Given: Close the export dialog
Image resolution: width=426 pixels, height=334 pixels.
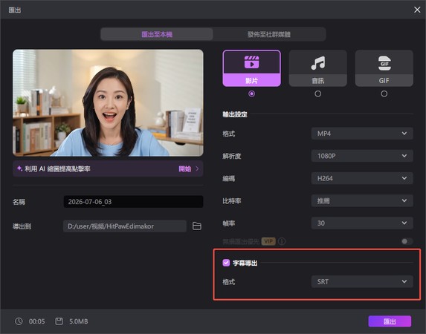Looking at the screenshot, I should pos(417,10).
